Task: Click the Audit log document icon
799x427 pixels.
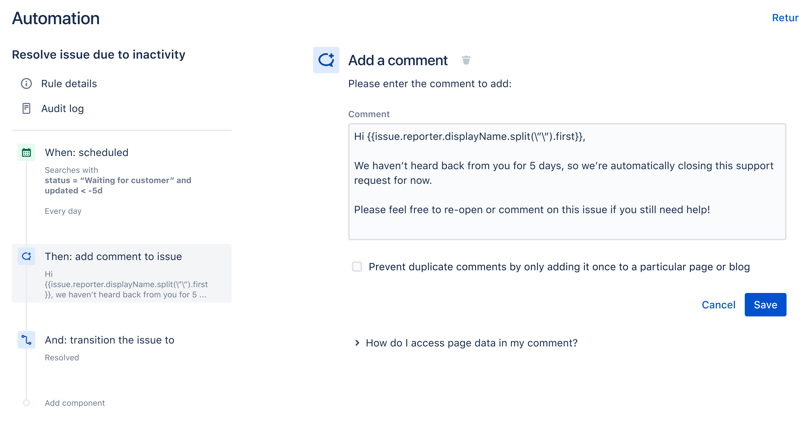Action: coord(26,108)
